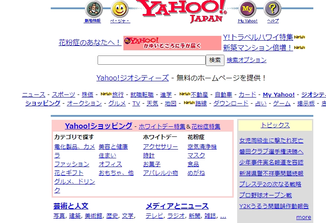Viewport: 326px width, 223px height.
Task: Open 時計 White Day link
Action: pyautogui.click(x=149, y=156)
